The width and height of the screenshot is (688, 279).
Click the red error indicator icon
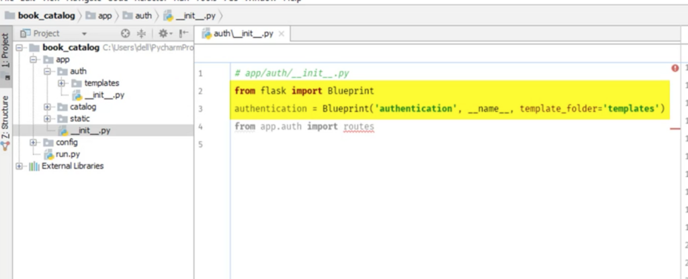(x=675, y=68)
